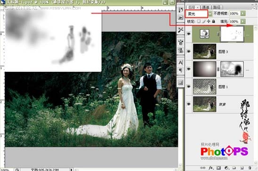Select the 背景 layer thumbnail
Viewport: 258px width, 171px height.
204,104
